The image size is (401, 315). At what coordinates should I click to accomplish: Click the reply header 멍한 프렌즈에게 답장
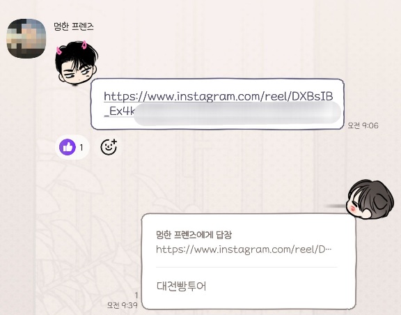pyautogui.click(x=194, y=235)
